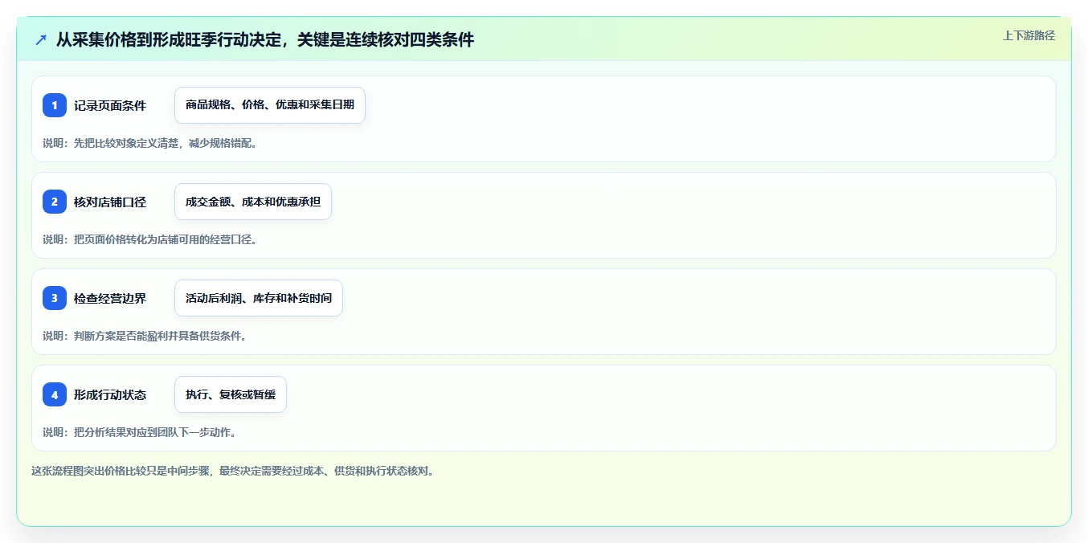Image resolution: width=1088 pixels, height=543 pixels.
Task: Click the note 先把比较对象定义清楚
Action: click(x=126, y=143)
